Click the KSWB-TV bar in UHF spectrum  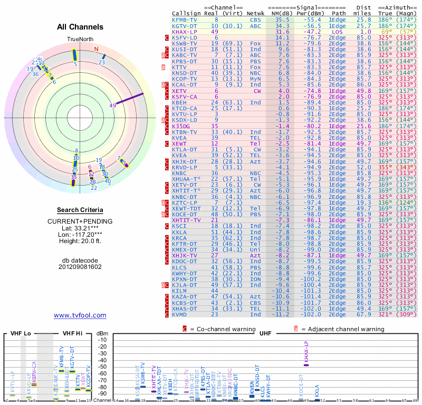pyautogui.click(x=142, y=387)
